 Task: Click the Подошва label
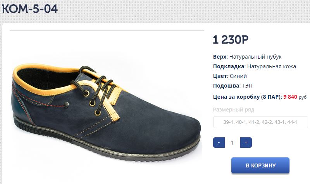tap(226, 86)
